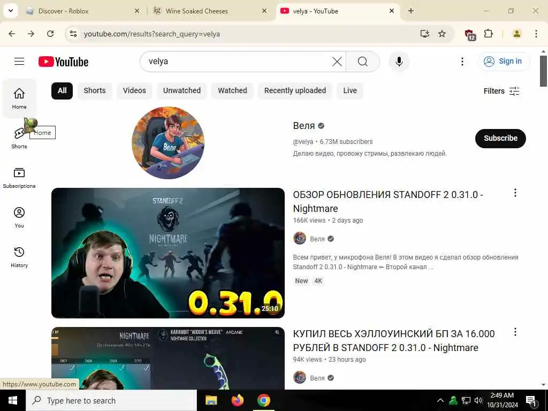Play the Nightmare 0.31.0 video thumbnail
The image size is (548, 411).
pos(168,253)
